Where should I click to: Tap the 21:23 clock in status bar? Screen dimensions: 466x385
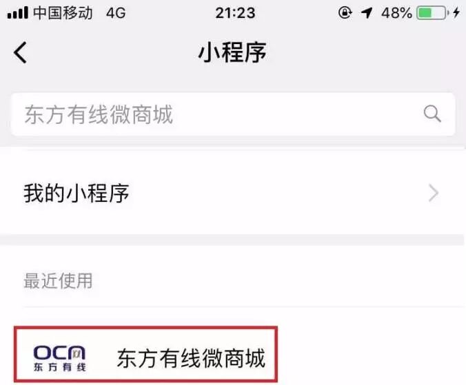[235, 13]
